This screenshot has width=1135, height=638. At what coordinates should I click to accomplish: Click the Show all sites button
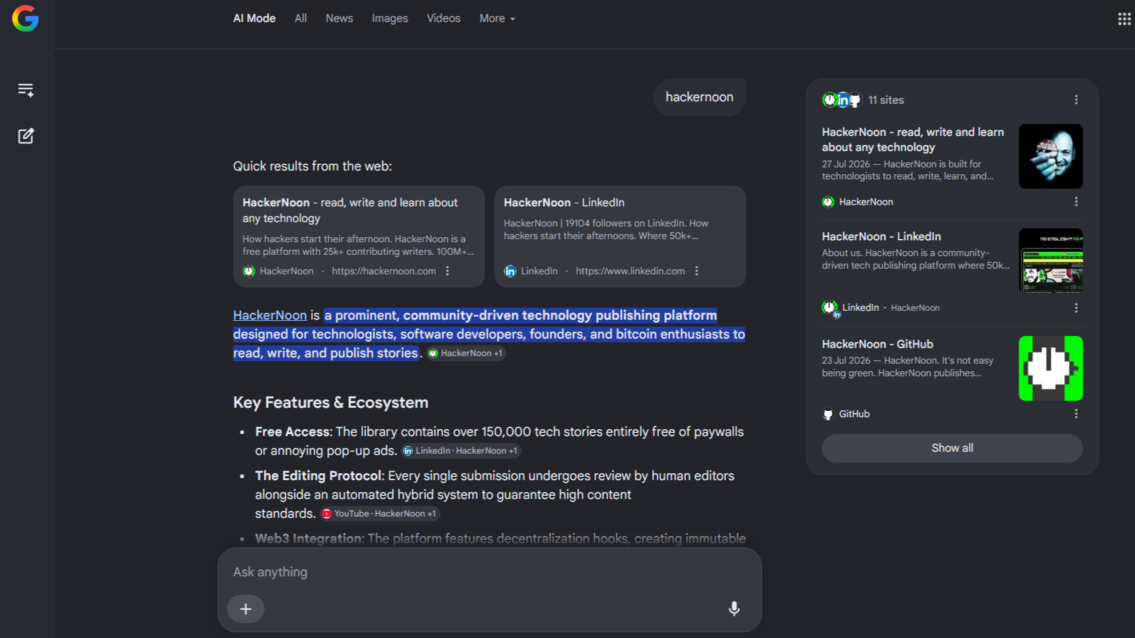click(x=952, y=448)
